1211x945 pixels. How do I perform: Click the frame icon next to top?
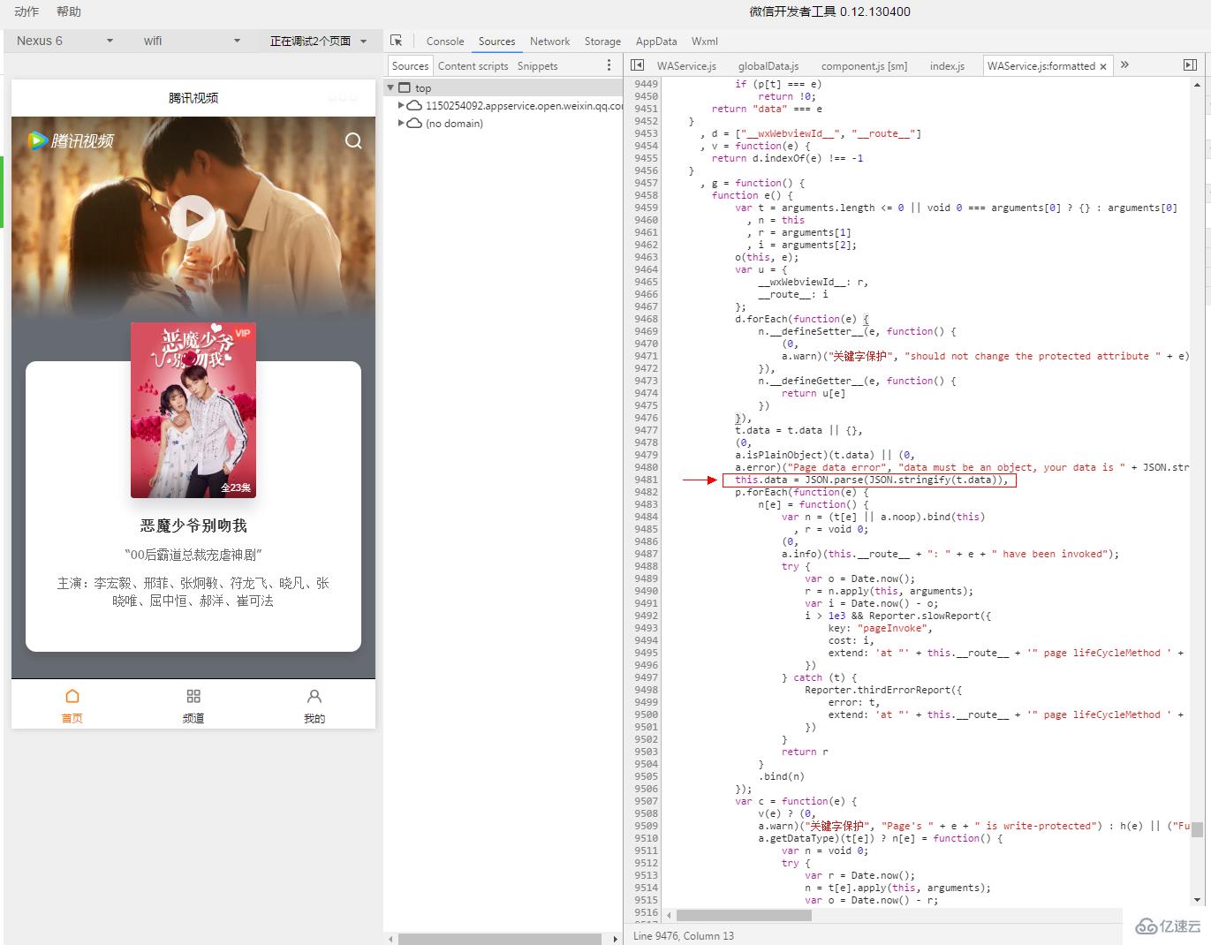405,88
